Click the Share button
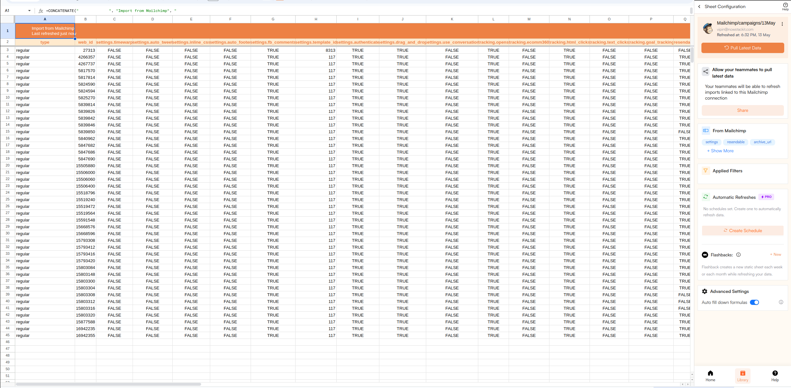 [x=742, y=110]
